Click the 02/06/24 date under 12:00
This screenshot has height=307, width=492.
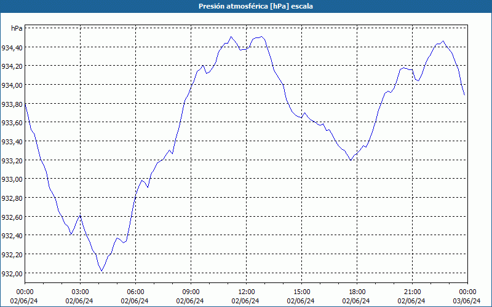coord(245,301)
